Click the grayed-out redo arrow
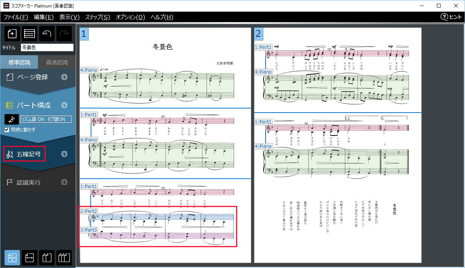 pyautogui.click(x=64, y=33)
